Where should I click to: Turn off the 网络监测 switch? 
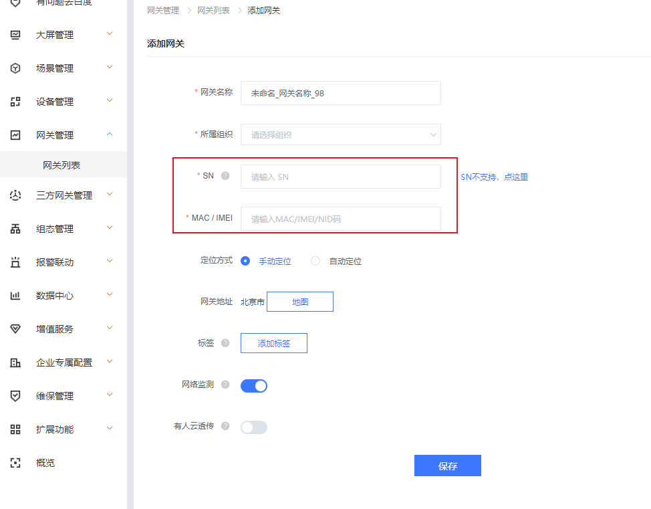254,385
